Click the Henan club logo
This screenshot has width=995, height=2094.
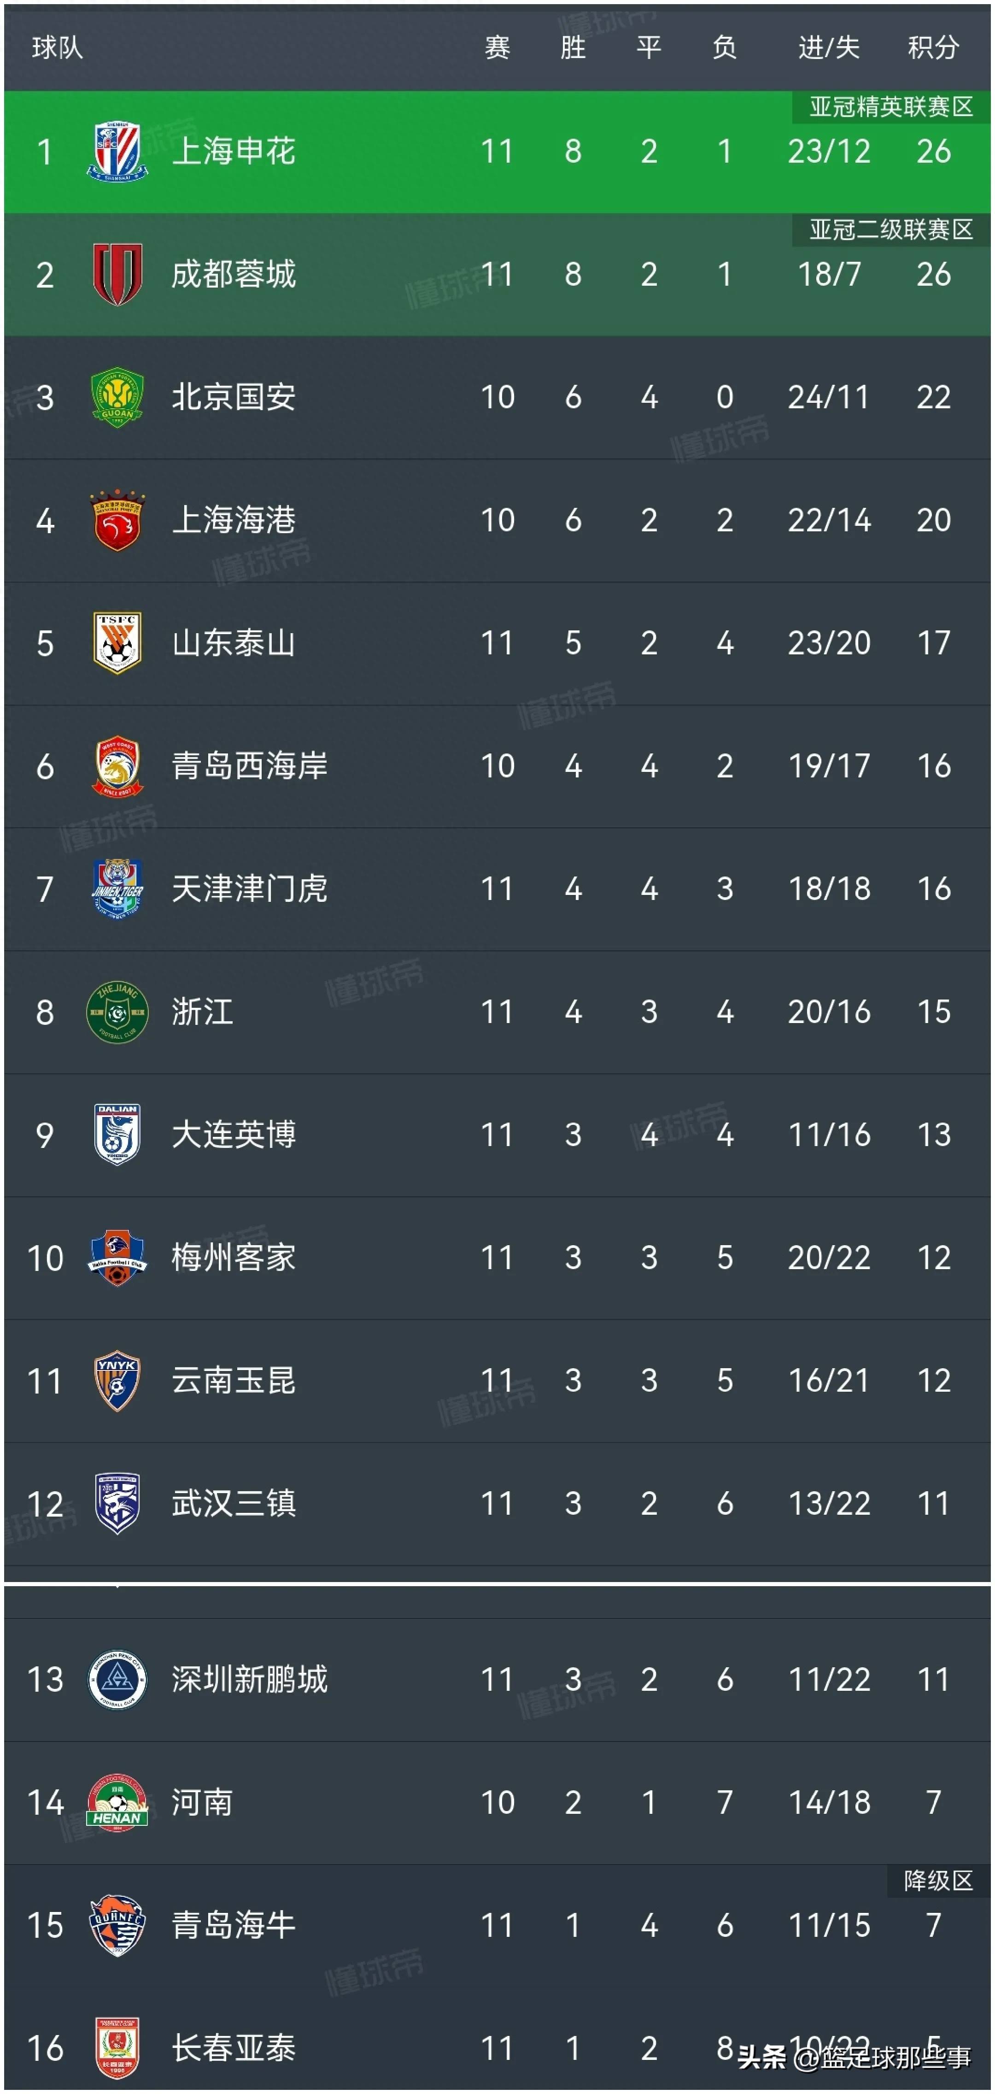(x=117, y=1802)
